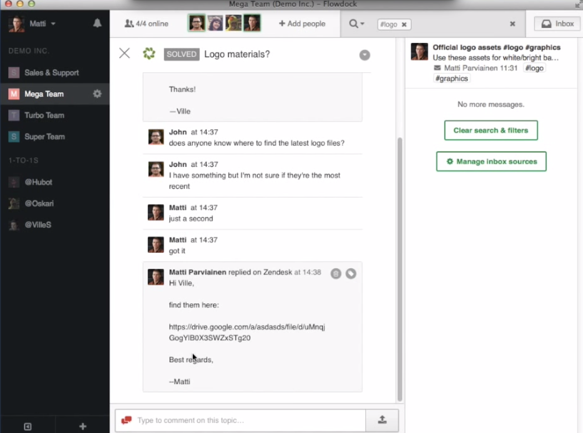
Task: Click the 'Logo materials?' thread title
Action: pyautogui.click(x=237, y=55)
